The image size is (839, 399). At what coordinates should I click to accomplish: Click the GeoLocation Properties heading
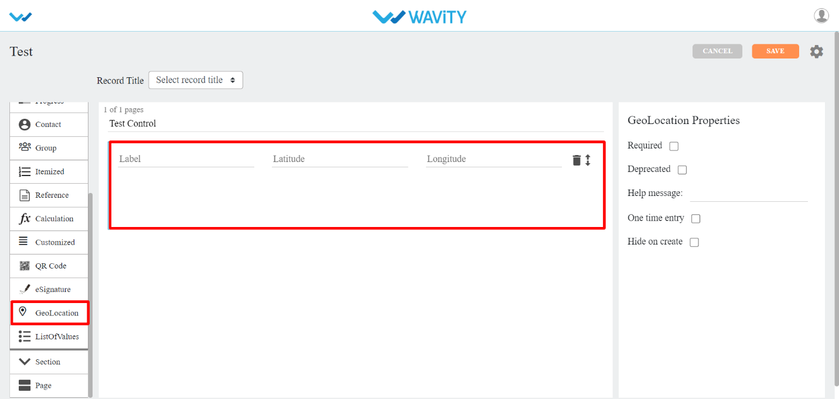(684, 121)
